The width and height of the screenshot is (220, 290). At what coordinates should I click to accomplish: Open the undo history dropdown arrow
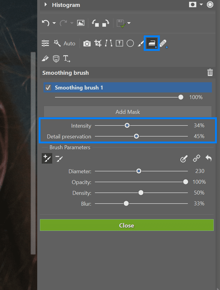[x=54, y=23]
